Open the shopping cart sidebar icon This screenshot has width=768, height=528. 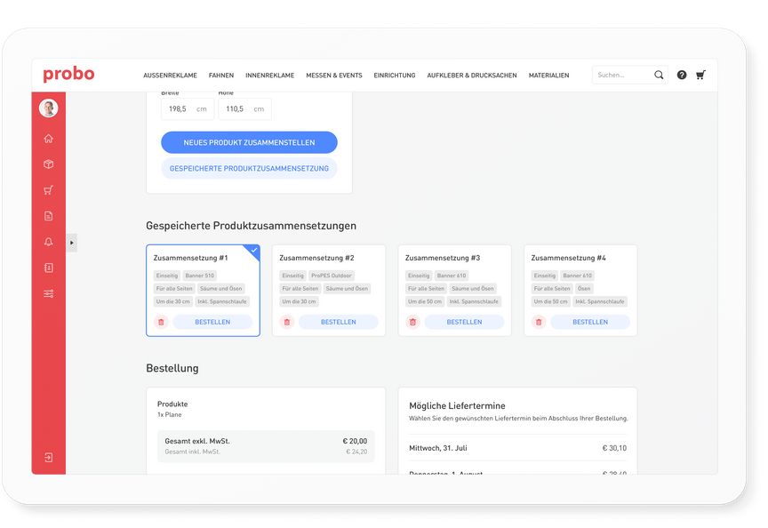48,189
